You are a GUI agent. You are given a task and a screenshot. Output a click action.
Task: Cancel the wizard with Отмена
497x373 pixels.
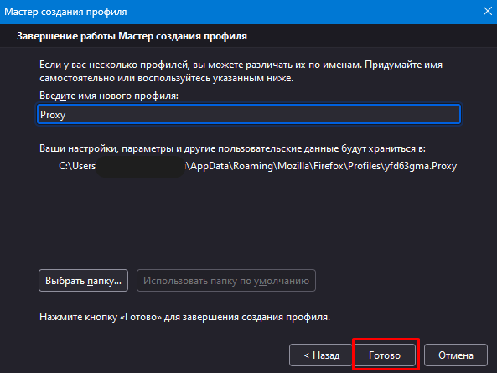455,355
